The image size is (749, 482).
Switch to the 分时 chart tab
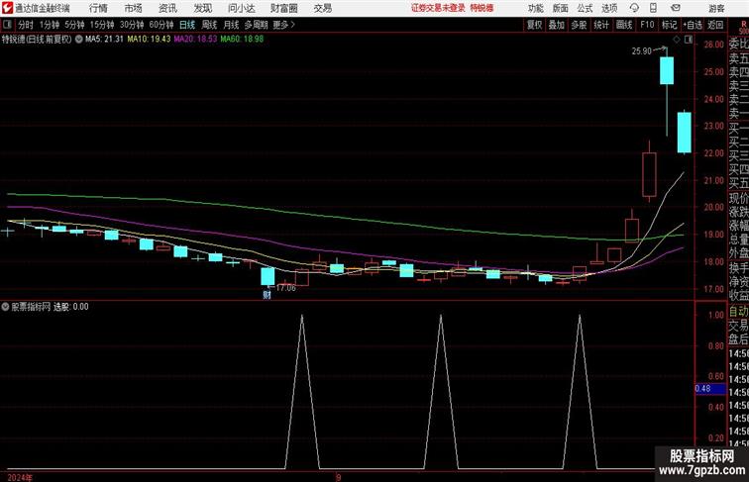(26, 25)
